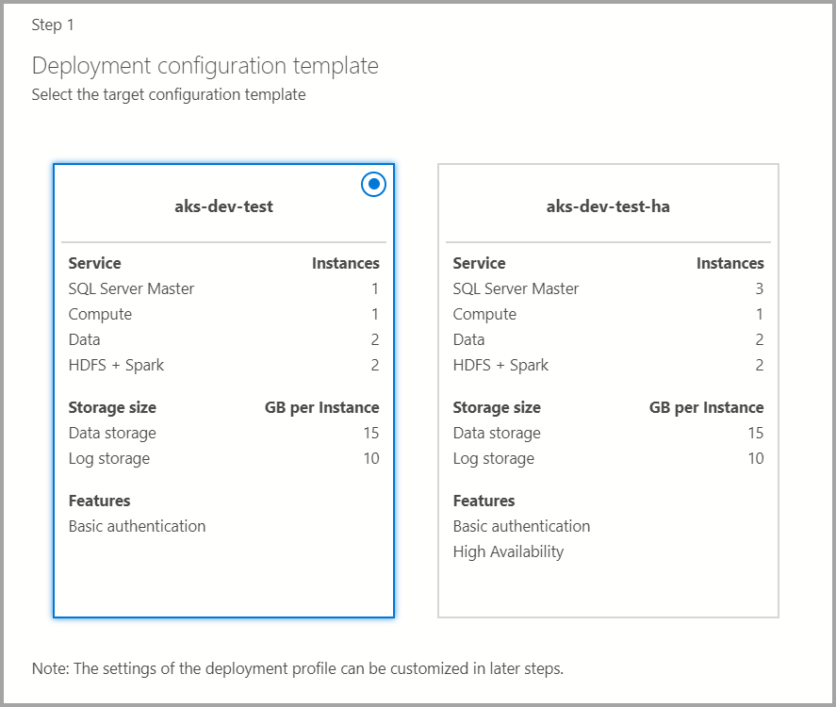The height and width of the screenshot is (707, 836).
Task: Select the SQL Server Master row in aks-dev-test
Action: tap(131, 288)
